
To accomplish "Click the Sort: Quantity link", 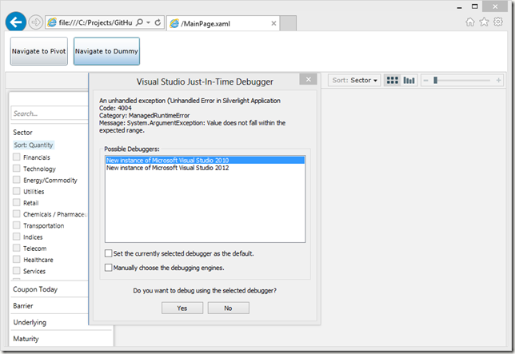I will pyautogui.click(x=33, y=145).
